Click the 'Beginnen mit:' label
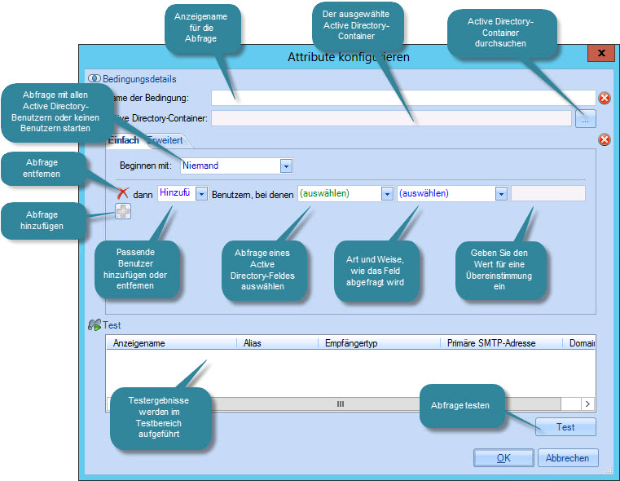This screenshot has width=620, height=481. pos(146,165)
